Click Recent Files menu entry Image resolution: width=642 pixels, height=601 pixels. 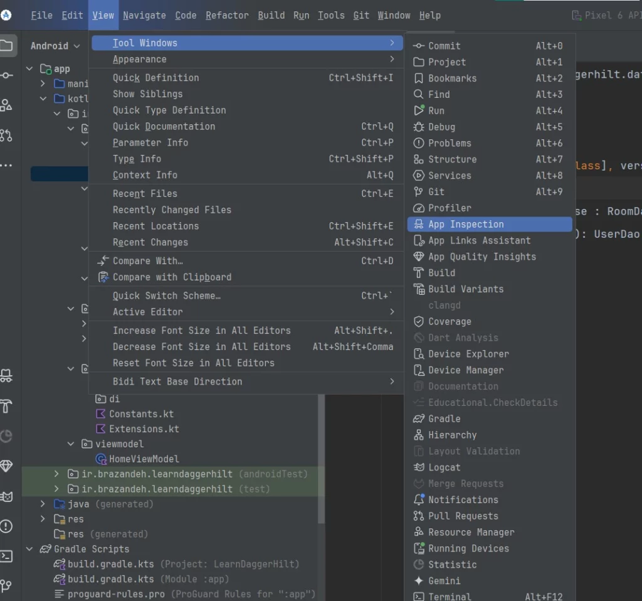[145, 194]
